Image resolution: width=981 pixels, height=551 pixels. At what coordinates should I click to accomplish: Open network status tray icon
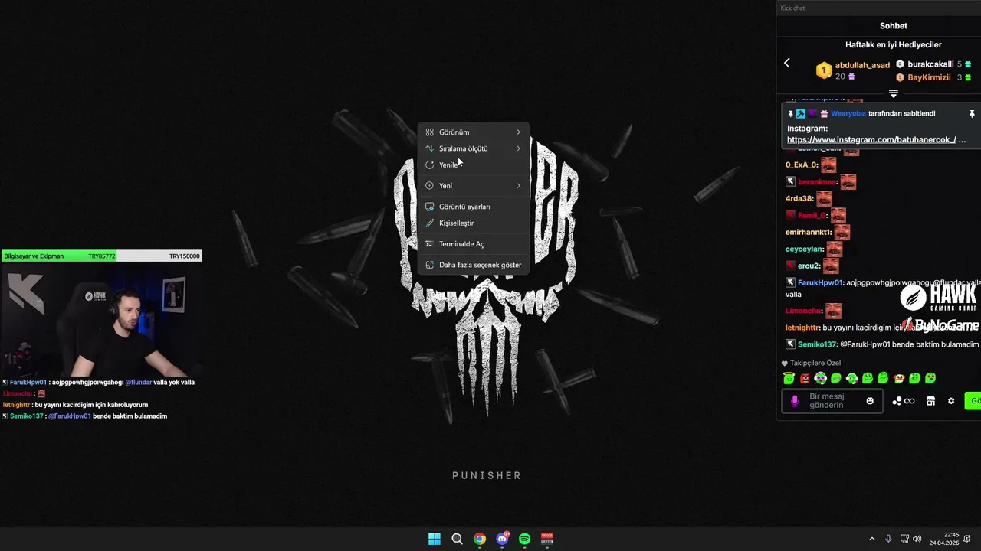[904, 539]
